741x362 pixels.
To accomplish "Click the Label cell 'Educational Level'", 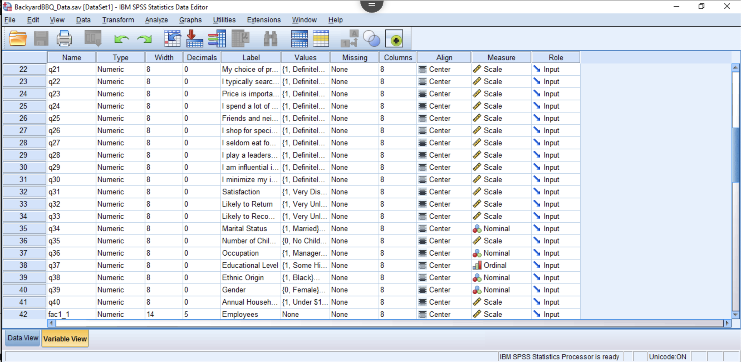I will 251,265.
